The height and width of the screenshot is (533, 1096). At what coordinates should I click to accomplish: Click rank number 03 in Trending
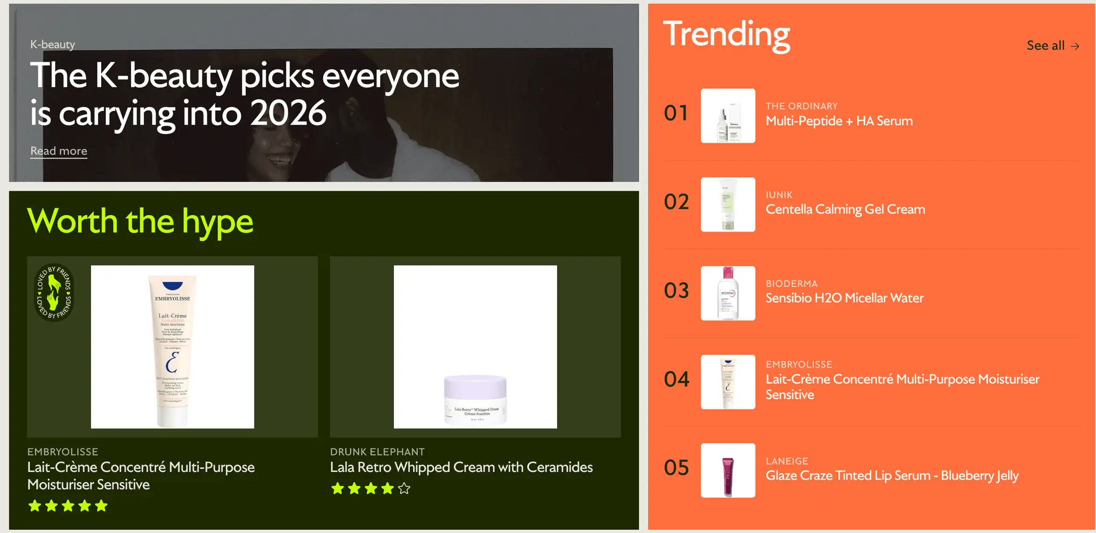[x=676, y=291]
